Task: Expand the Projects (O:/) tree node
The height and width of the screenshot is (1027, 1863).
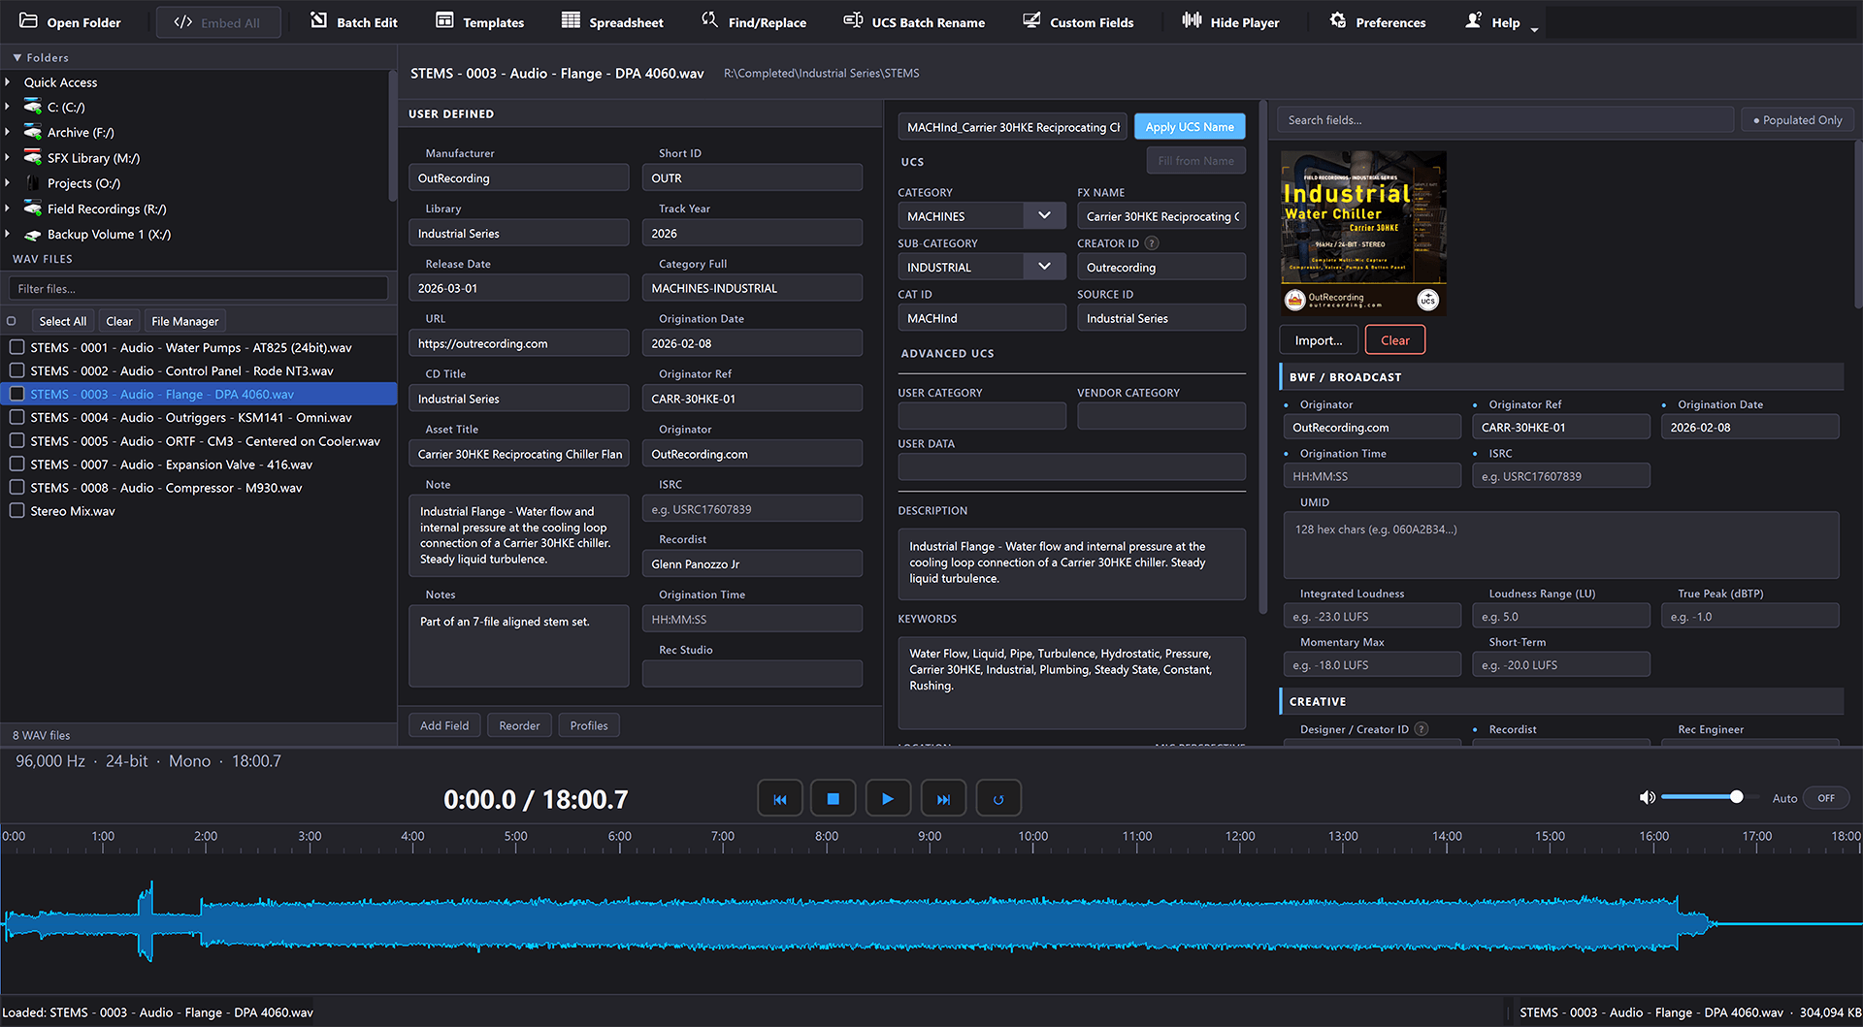Action: [x=8, y=183]
